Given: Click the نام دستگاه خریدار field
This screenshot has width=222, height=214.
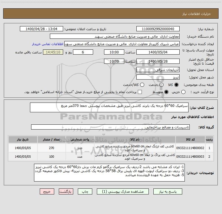Looking at the screenshot, I should (115, 36).
